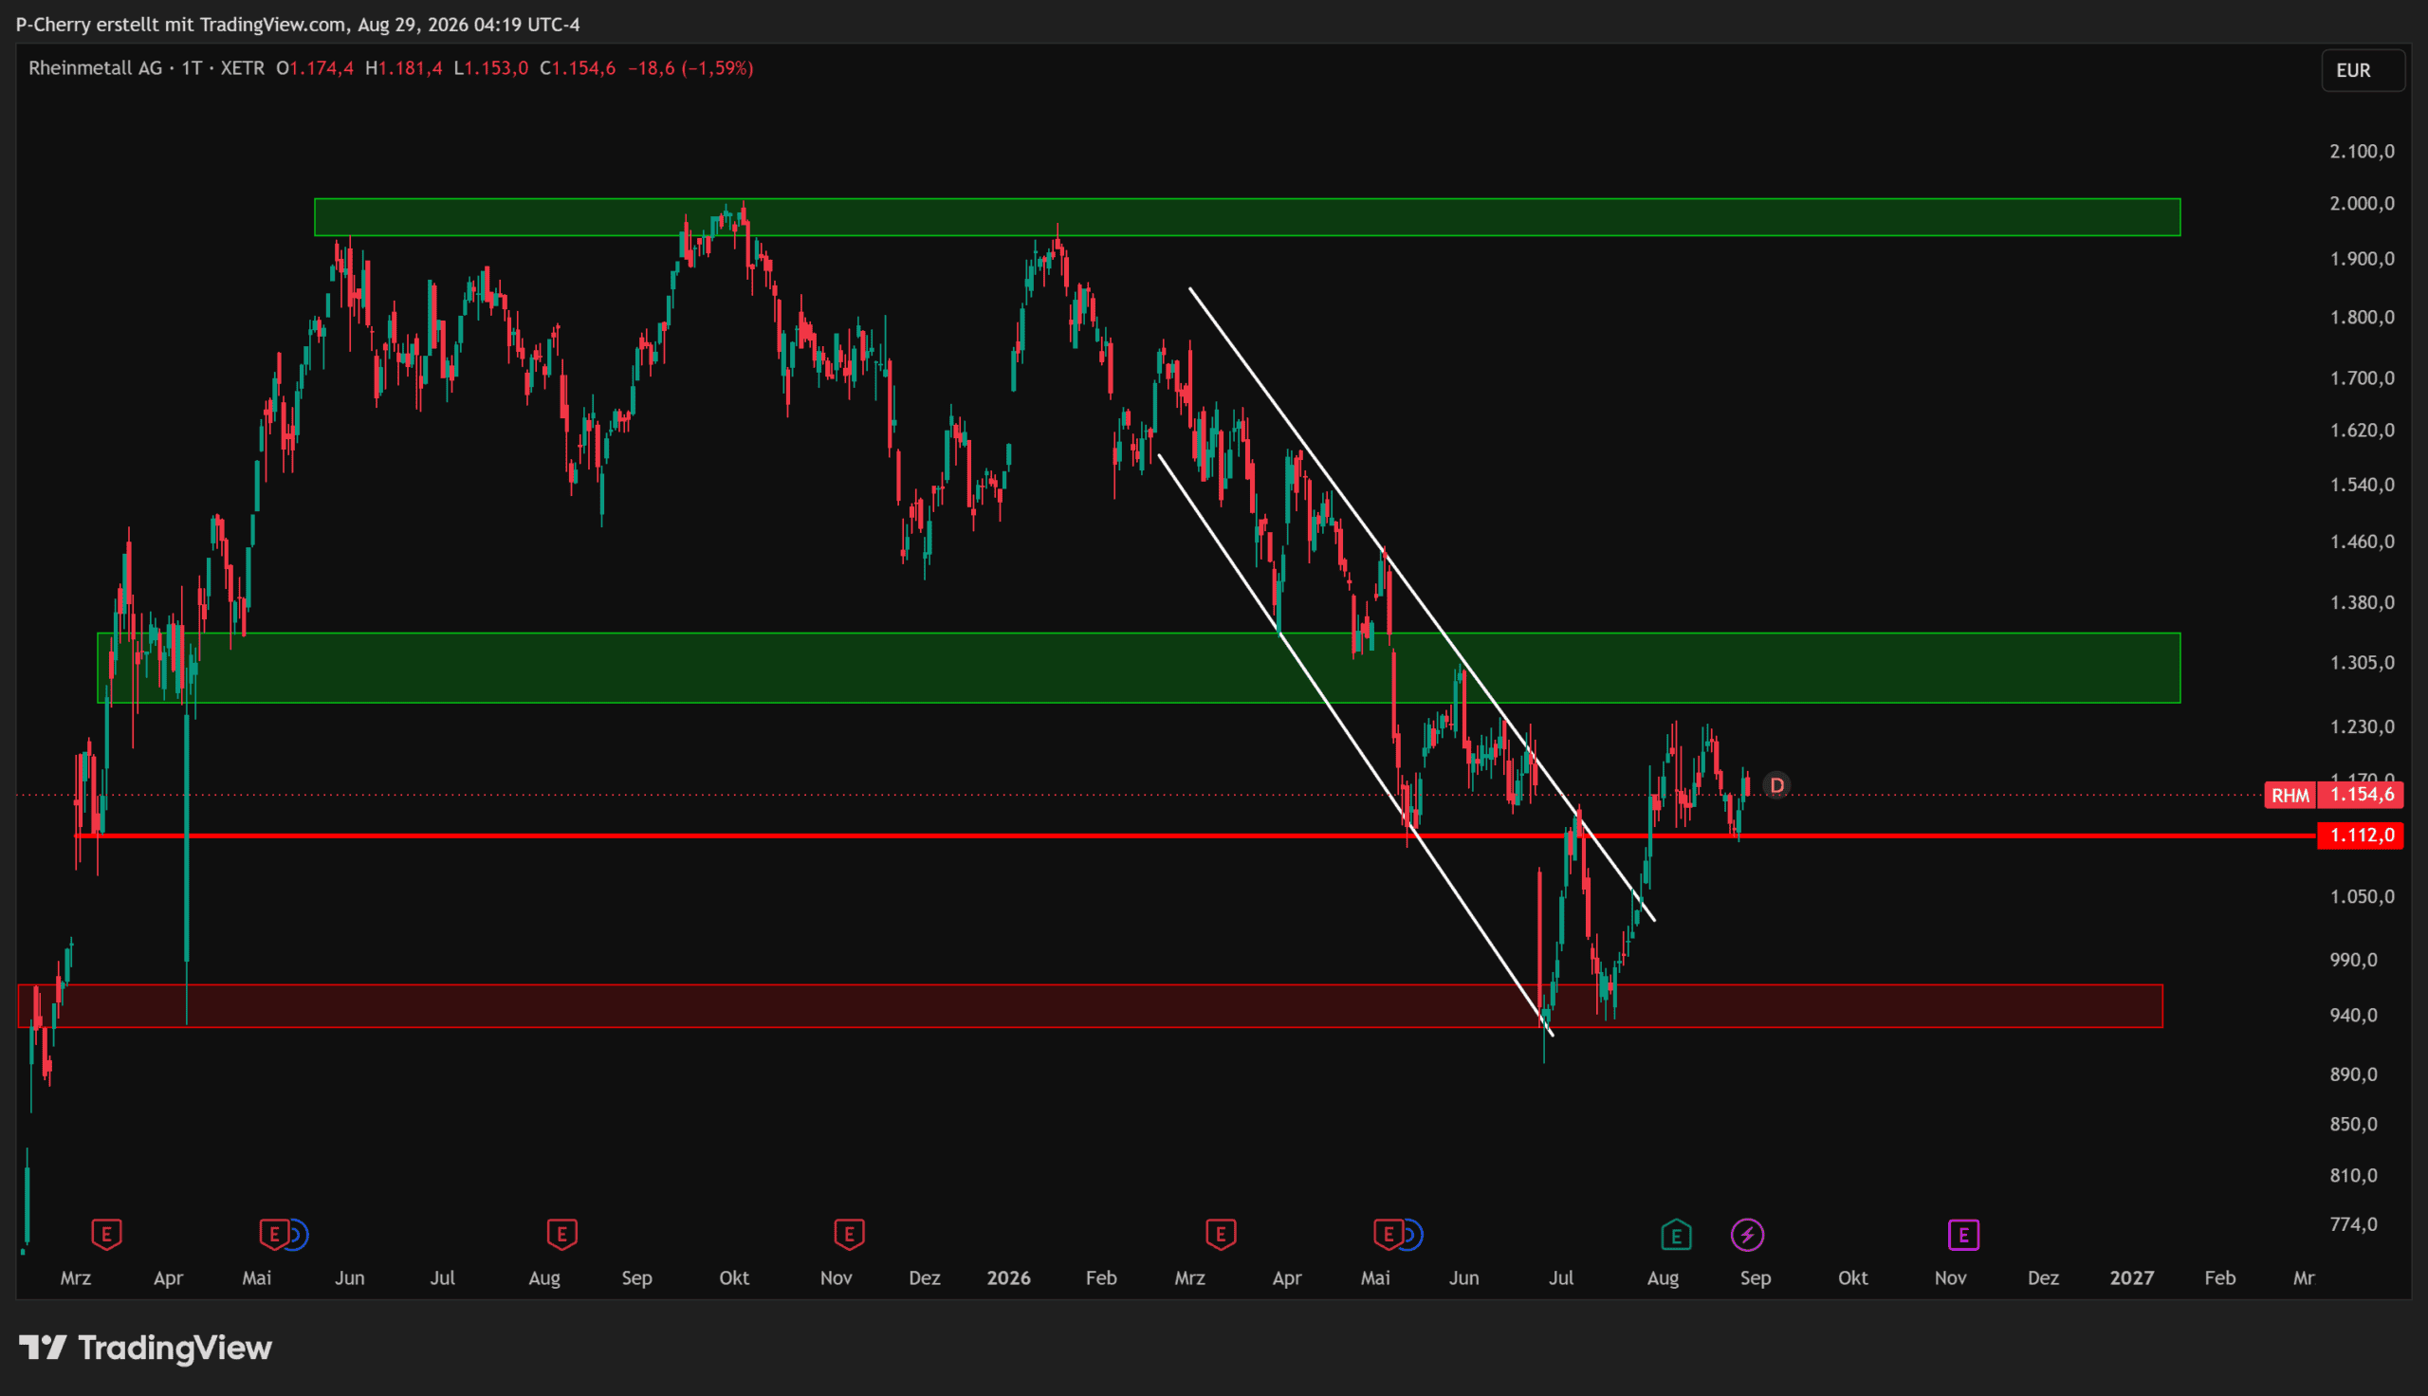Viewport: 2428px width, 1396px height.
Task: Click the purple lightning bolt event icon
Action: click(1747, 1235)
